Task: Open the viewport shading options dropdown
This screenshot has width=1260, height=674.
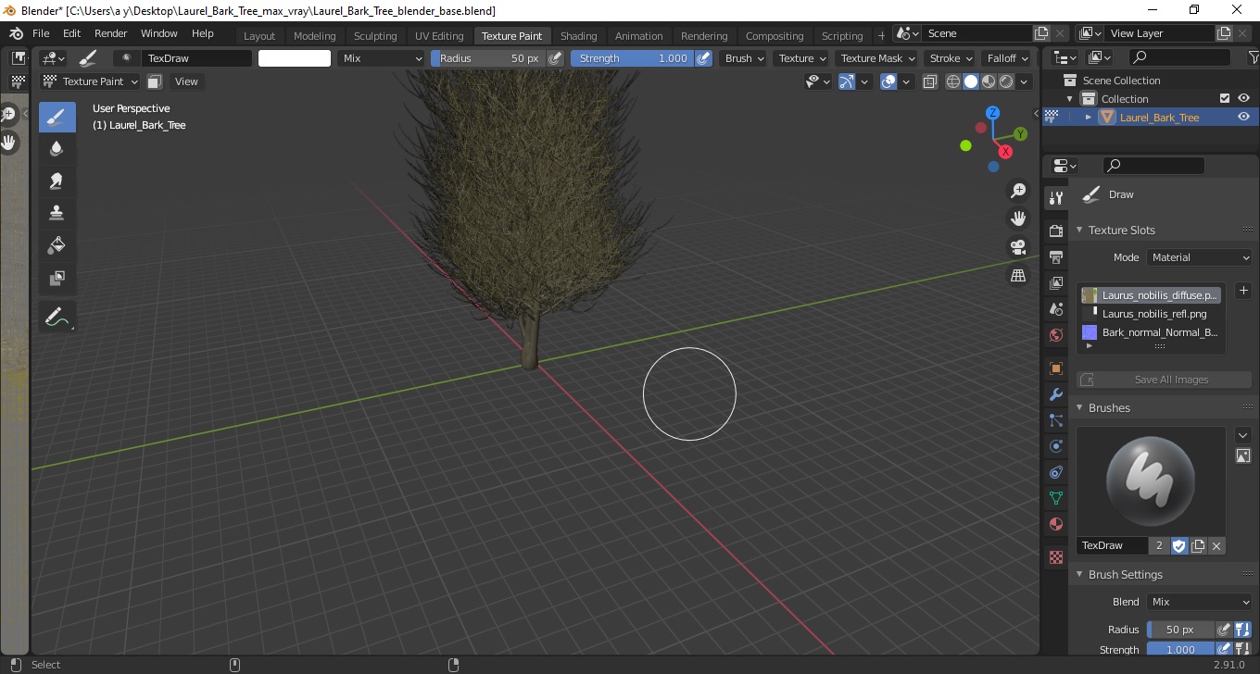Action: coord(1025,81)
